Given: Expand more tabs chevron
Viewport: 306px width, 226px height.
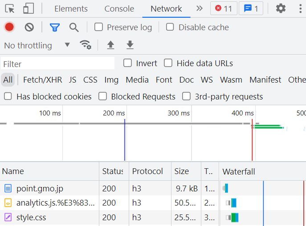Looking at the screenshot, I should point(200,8).
